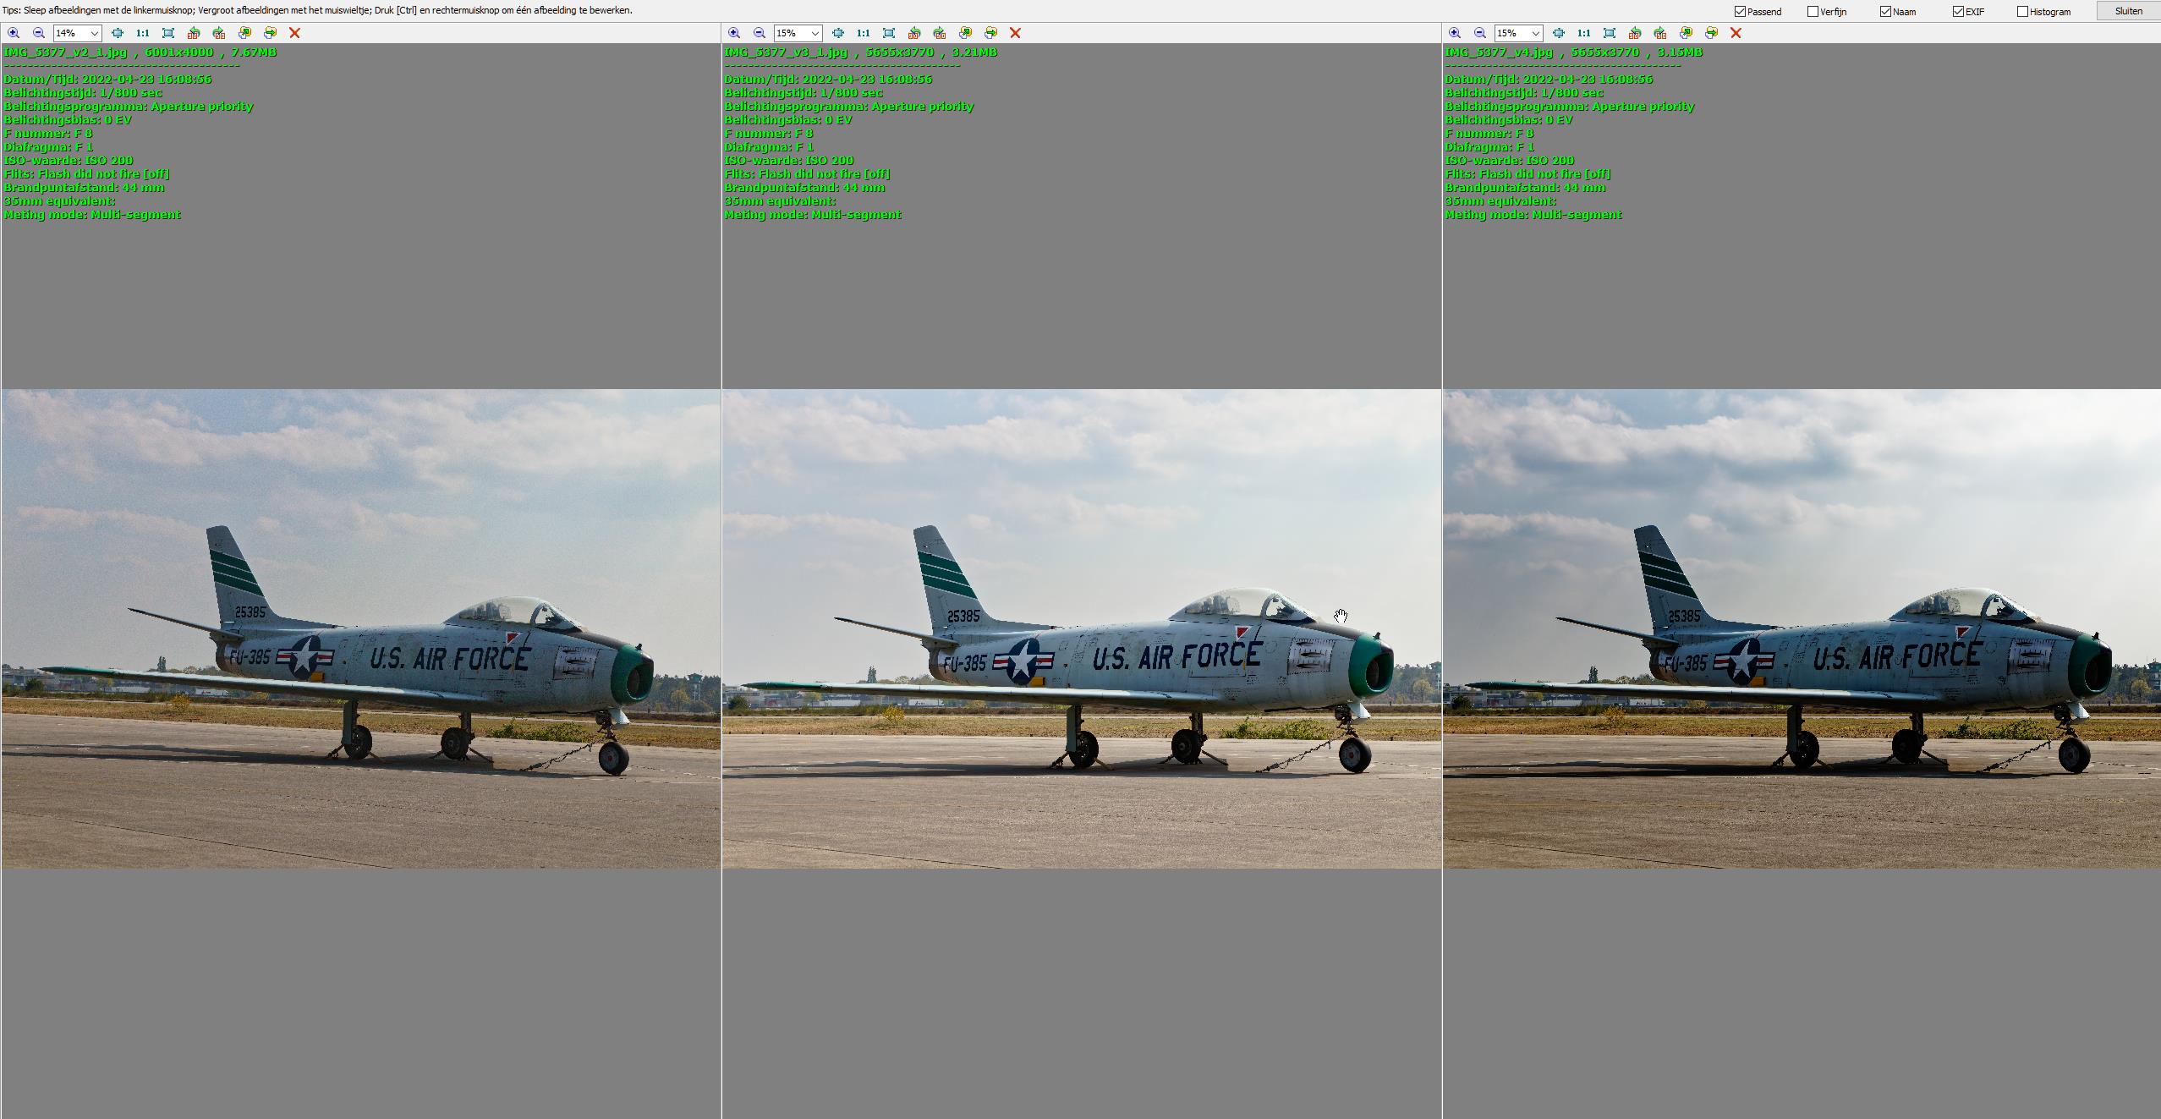Image resolution: width=2161 pixels, height=1119 pixels.
Task: Click full-screen frame icon in right panel
Action: (x=1610, y=33)
